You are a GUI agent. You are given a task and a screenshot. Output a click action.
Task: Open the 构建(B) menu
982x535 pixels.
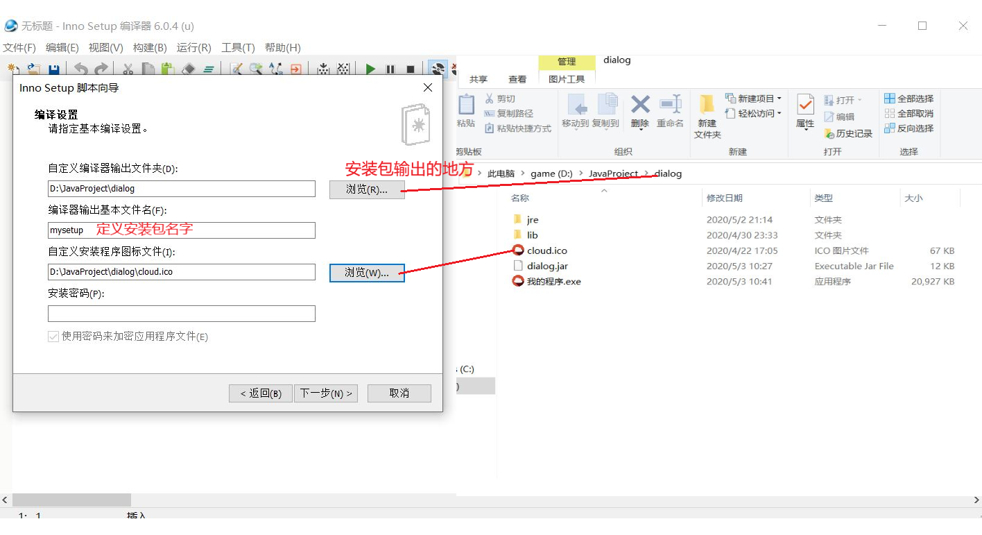click(x=150, y=48)
